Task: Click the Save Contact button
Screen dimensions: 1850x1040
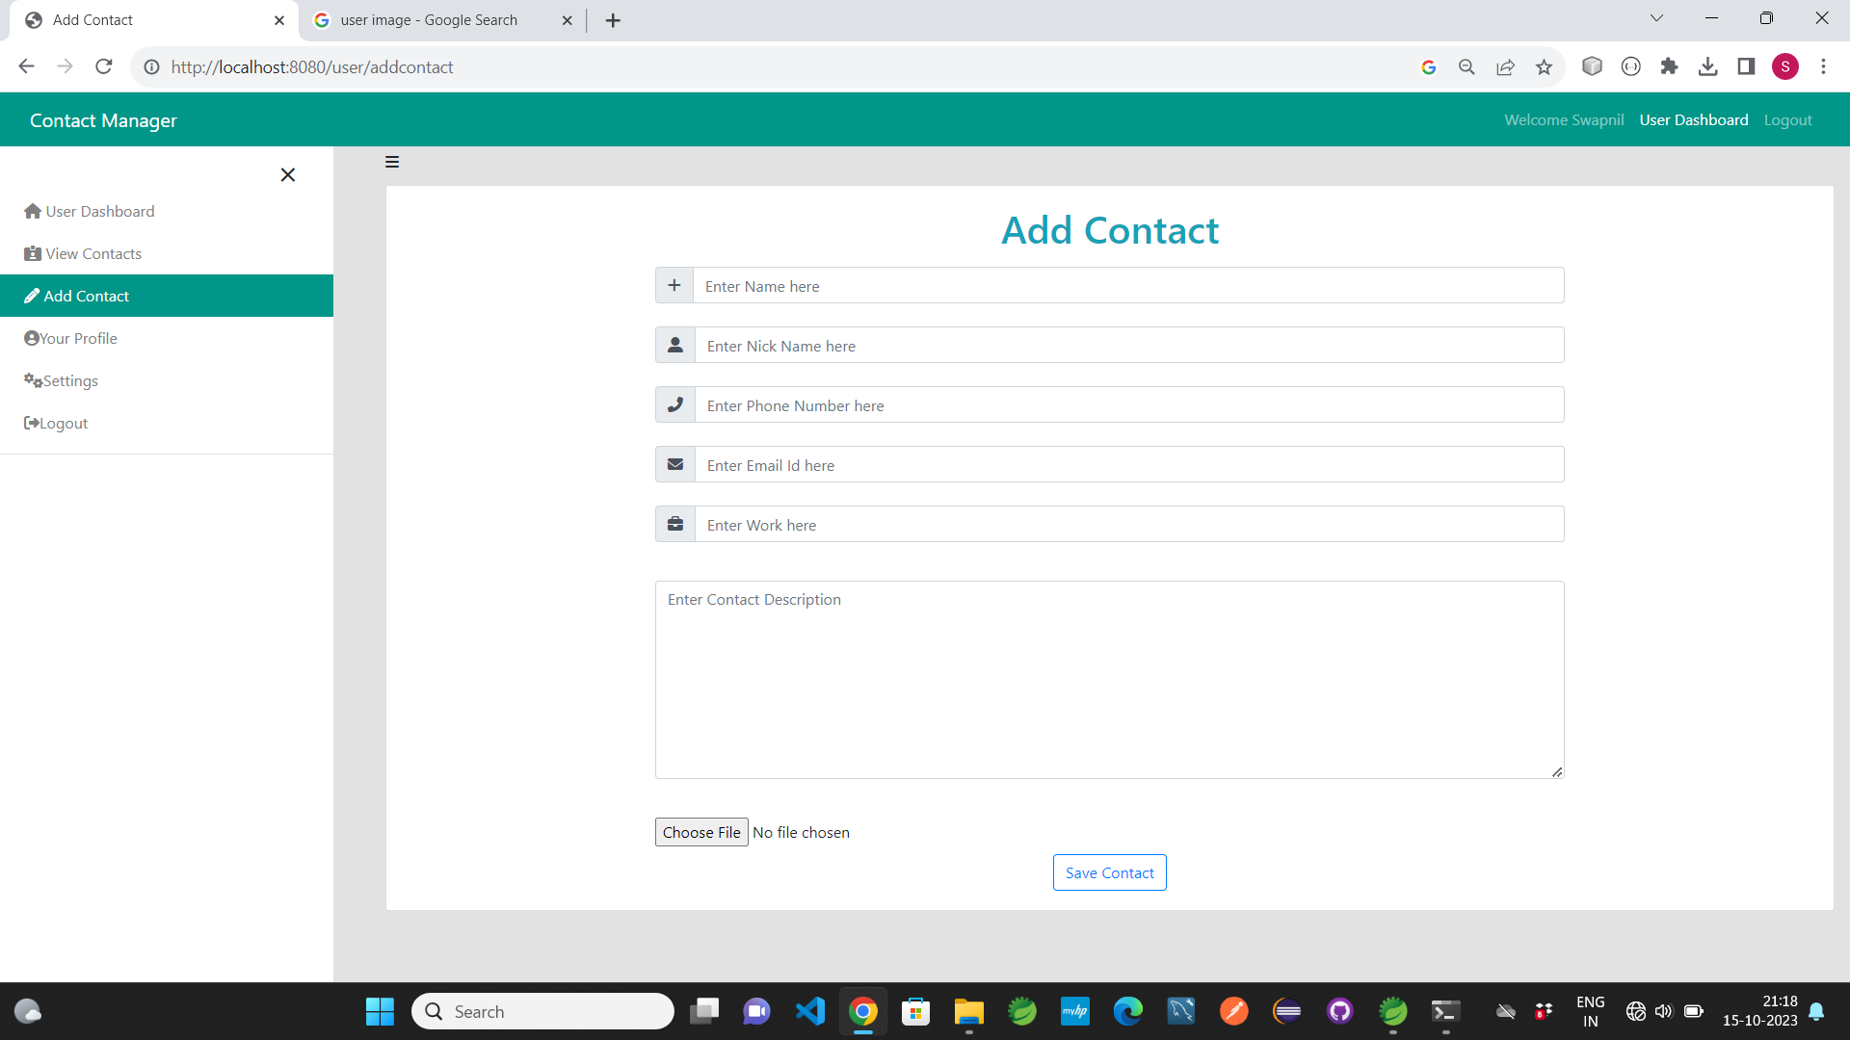Action: pos(1109,872)
